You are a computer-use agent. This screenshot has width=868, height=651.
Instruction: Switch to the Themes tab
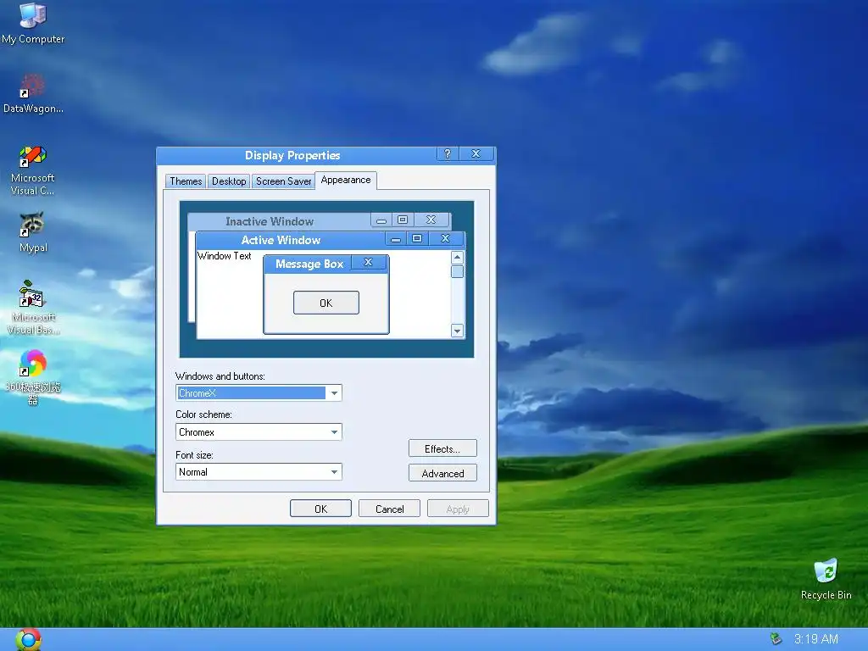coord(186,181)
